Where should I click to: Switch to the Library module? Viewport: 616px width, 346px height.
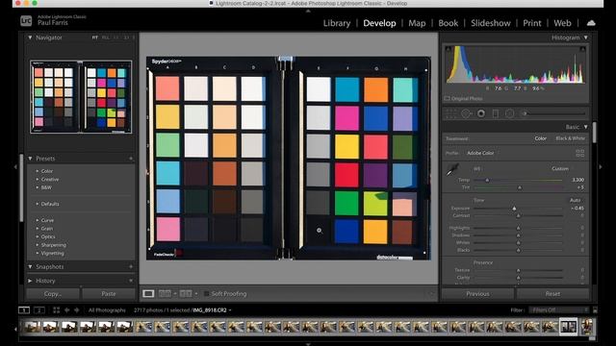coord(337,23)
